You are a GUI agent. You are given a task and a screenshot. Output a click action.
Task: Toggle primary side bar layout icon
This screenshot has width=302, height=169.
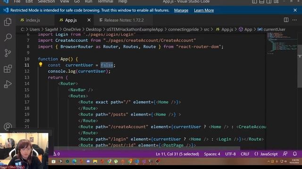[254, 1]
